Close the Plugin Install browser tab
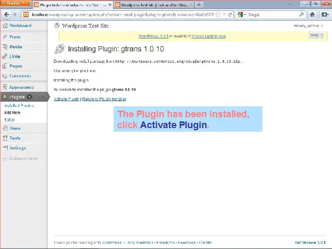 (109, 5)
